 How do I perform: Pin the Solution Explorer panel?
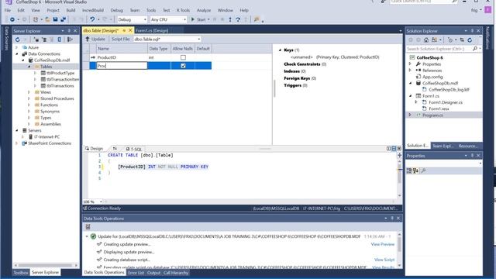pos(472,31)
